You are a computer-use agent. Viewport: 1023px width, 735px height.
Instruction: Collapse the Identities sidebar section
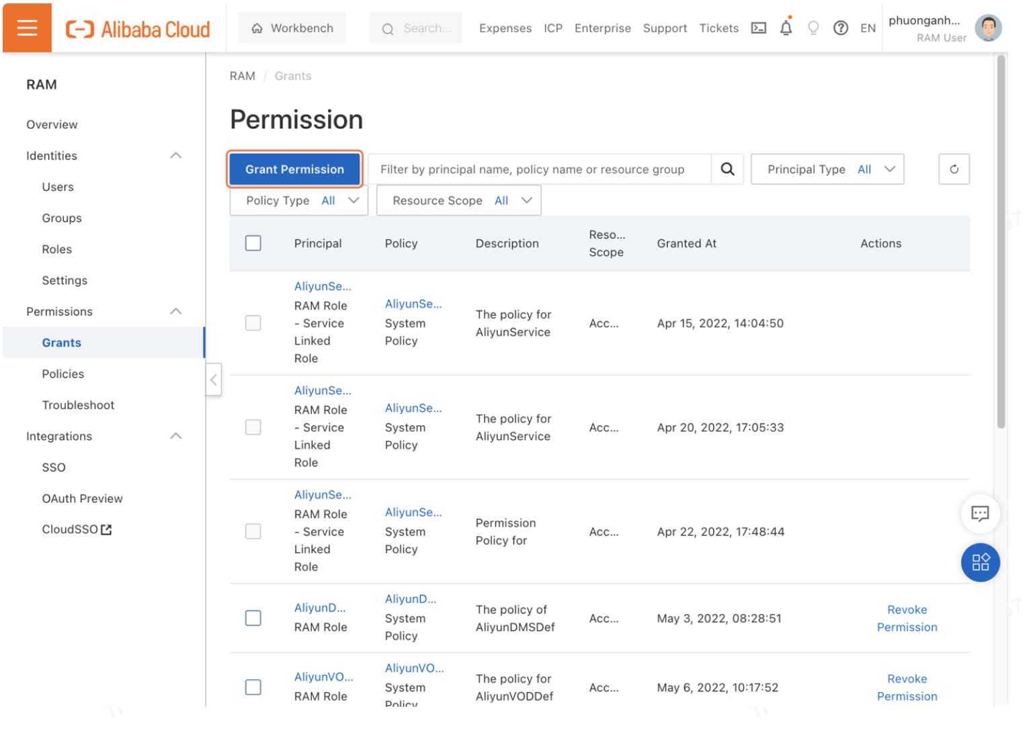175,156
